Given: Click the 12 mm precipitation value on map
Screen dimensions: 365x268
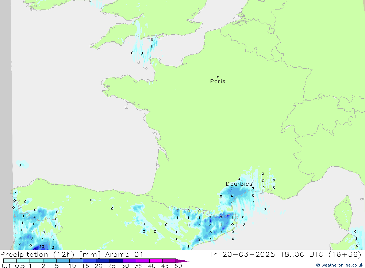Looking at the screenshot, I should [x=42, y=246].
